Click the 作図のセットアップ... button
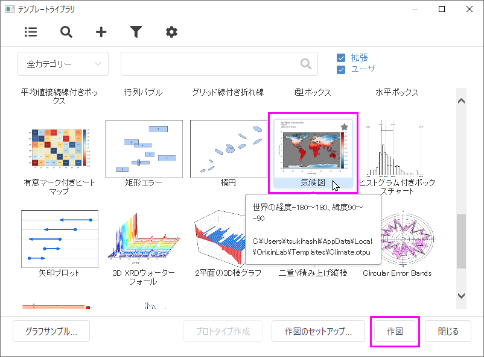 coord(318,331)
